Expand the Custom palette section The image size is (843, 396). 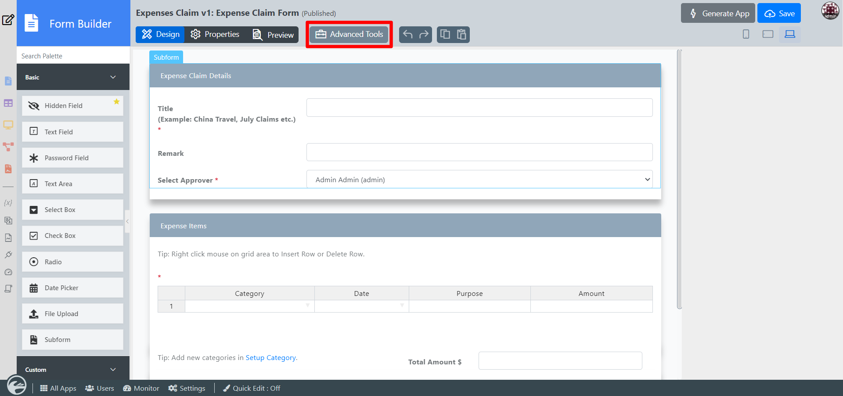(73, 369)
